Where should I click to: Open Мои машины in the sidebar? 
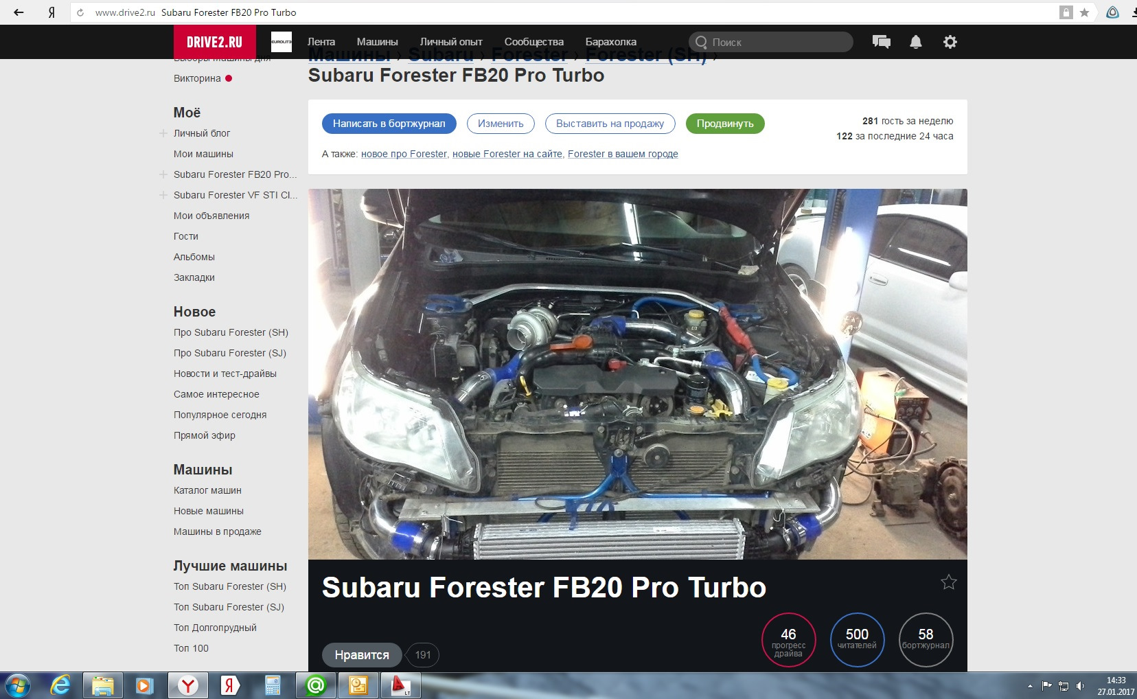point(203,154)
